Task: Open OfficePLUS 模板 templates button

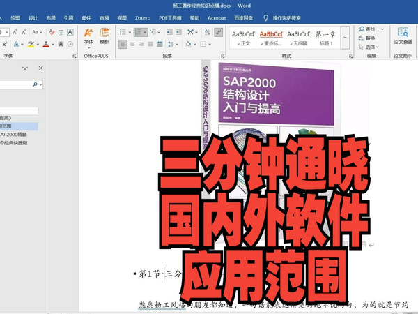Action: [x=104, y=36]
